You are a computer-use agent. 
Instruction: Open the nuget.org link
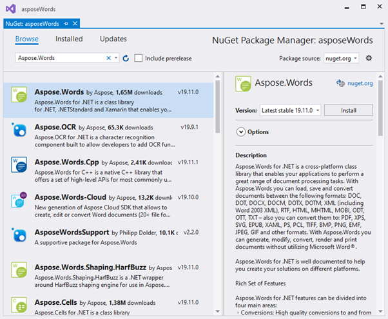pos(360,83)
